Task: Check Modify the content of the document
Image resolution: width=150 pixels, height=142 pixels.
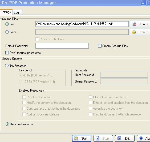Action: tap(24, 103)
